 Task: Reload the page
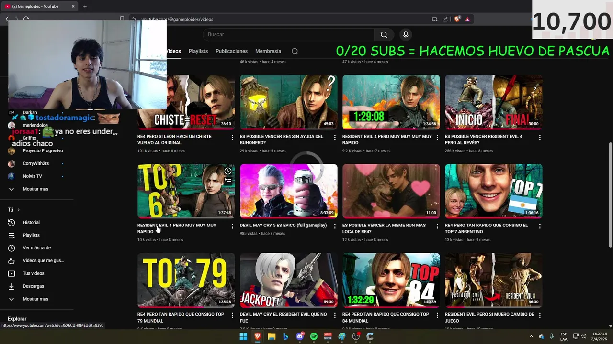(x=26, y=19)
